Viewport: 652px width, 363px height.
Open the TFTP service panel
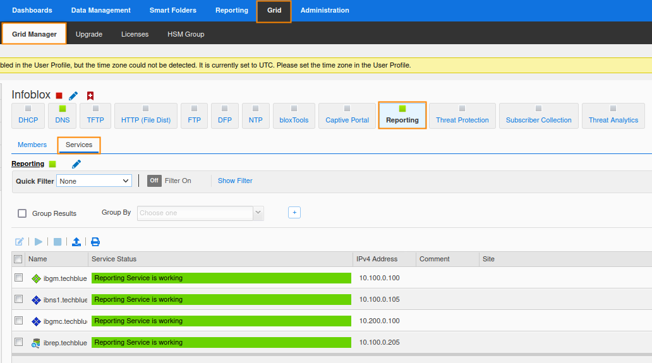click(95, 116)
